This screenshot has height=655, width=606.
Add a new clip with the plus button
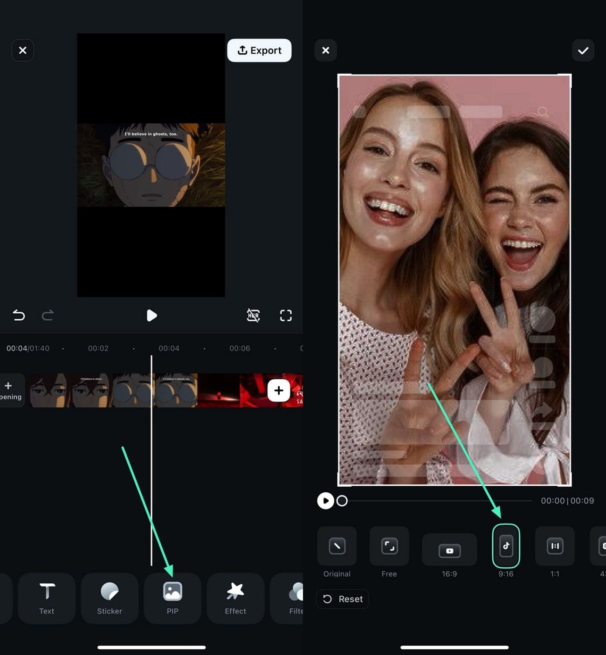tap(278, 391)
